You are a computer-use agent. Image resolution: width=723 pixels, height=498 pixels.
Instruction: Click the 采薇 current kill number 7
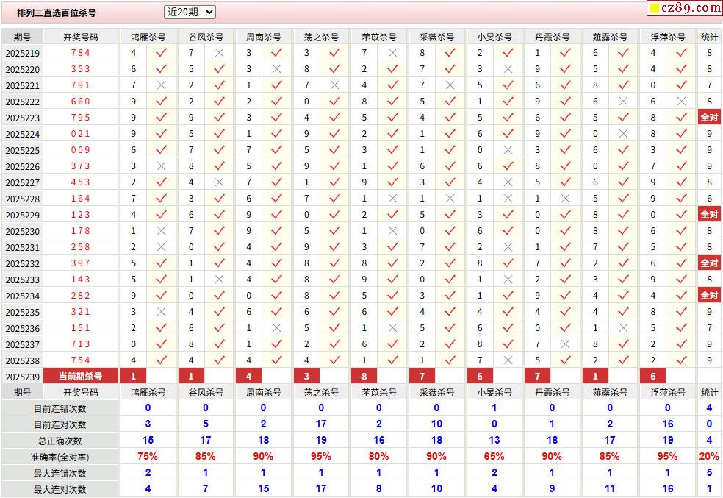[x=422, y=376]
